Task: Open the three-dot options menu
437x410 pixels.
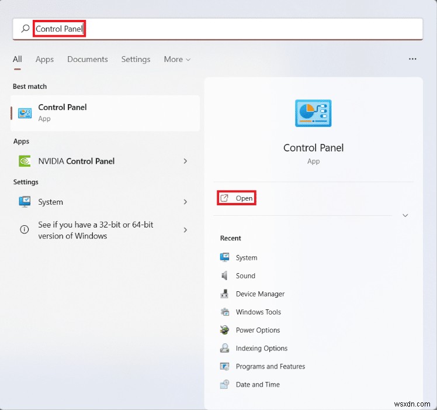Action: (x=412, y=59)
